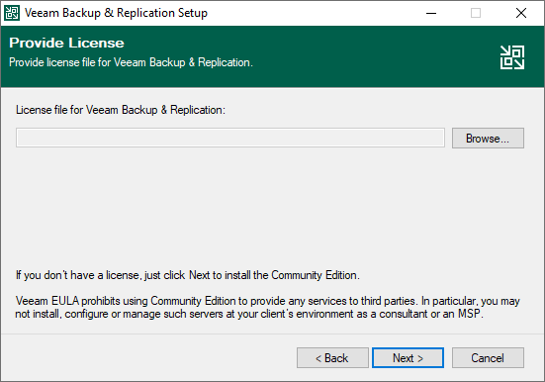545x382 pixels.
Task: Click the 'License file for Veeam' label
Action: (x=121, y=110)
